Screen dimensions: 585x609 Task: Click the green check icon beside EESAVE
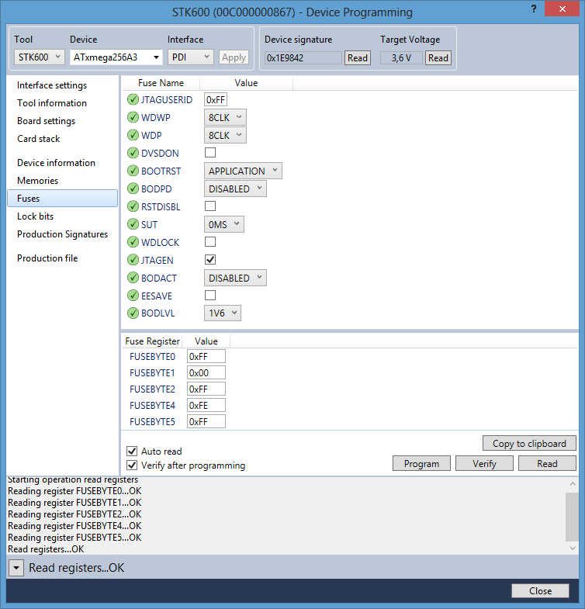[x=133, y=296]
